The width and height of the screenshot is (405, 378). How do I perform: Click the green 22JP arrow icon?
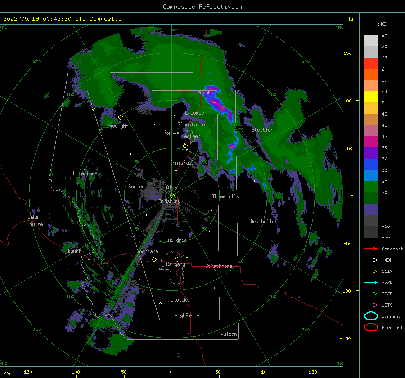[x=371, y=294]
